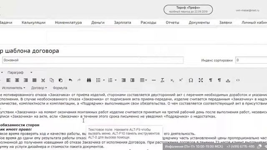Image resolution: width=267 pixels, height=150 pixels.
Task: Insert horizontal line
Action: pos(154,80)
